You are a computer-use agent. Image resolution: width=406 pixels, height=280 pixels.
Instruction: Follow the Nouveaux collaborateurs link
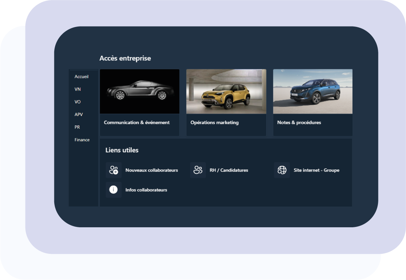pyautogui.click(x=152, y=170)
